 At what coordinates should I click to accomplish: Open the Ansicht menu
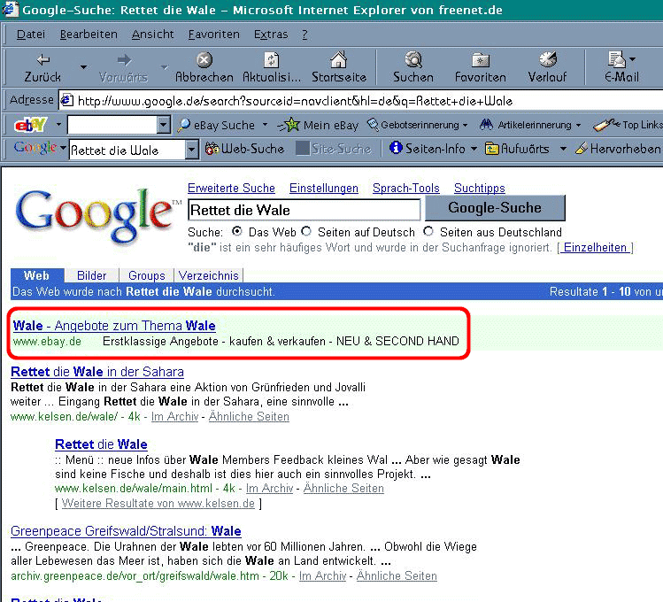[152, 35]
